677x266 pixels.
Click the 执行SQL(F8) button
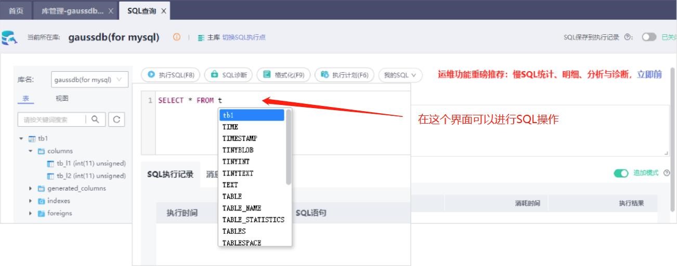coord(171,75)
